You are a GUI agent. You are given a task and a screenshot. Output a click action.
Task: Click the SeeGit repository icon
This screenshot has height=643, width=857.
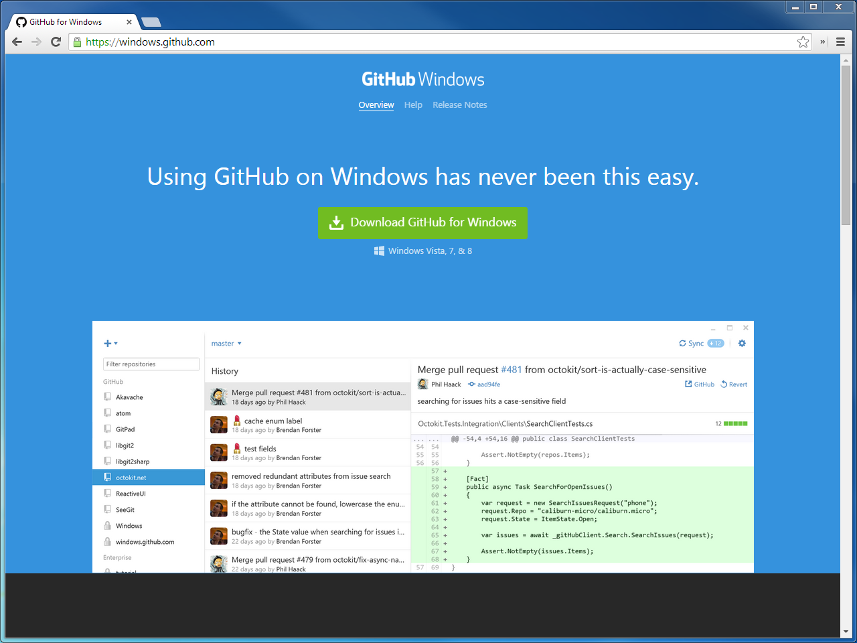pyautogui.click(x=107, y=509)
